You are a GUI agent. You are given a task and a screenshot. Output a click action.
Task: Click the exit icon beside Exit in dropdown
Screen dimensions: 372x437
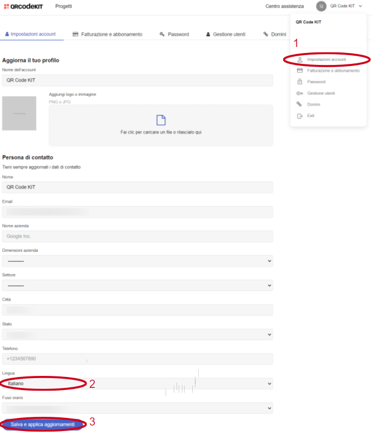(x=300, y=116)
